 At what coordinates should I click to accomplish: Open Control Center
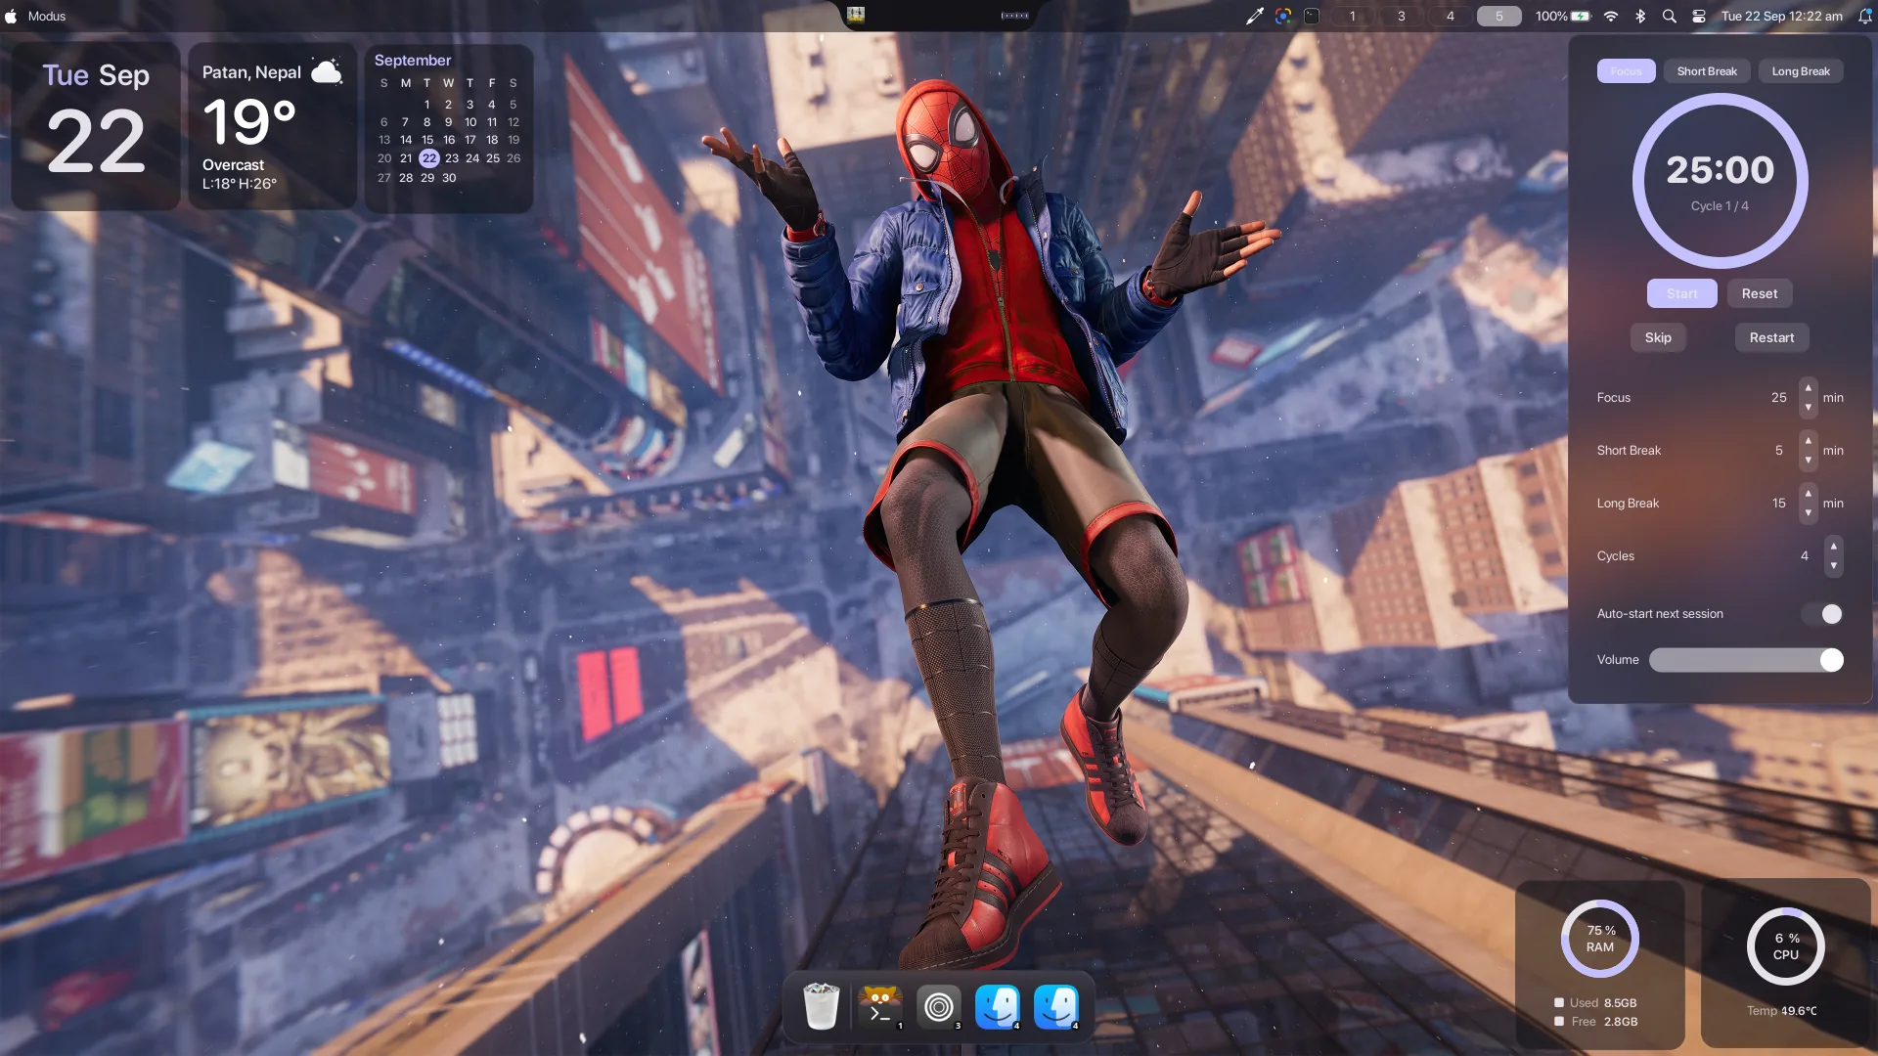(x=1699, y=16)
